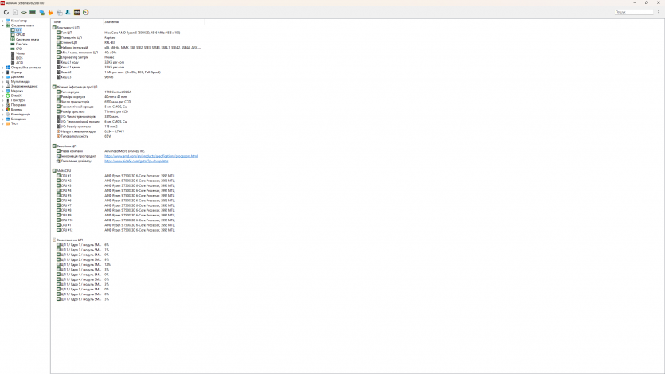Viewport: 665px width, 374px height.
Task: Select the DirectX node in the tree
Action: click(16, 95)
